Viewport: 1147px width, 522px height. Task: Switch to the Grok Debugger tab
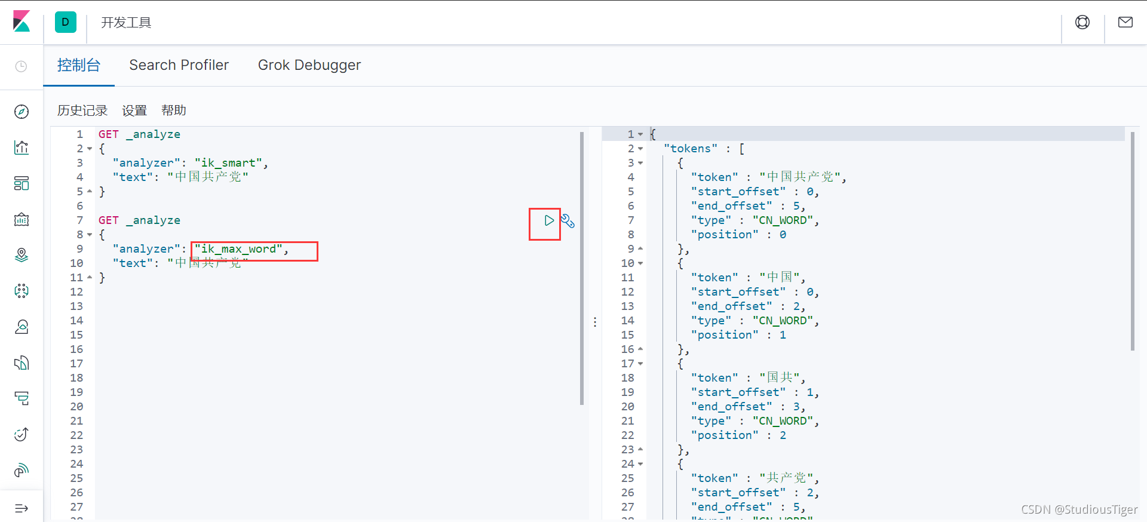[309, 65]
